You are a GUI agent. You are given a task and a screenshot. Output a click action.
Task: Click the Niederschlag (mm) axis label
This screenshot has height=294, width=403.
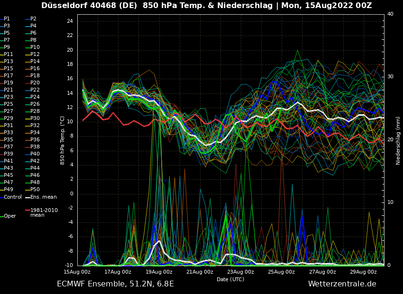[x=398, y=140]
